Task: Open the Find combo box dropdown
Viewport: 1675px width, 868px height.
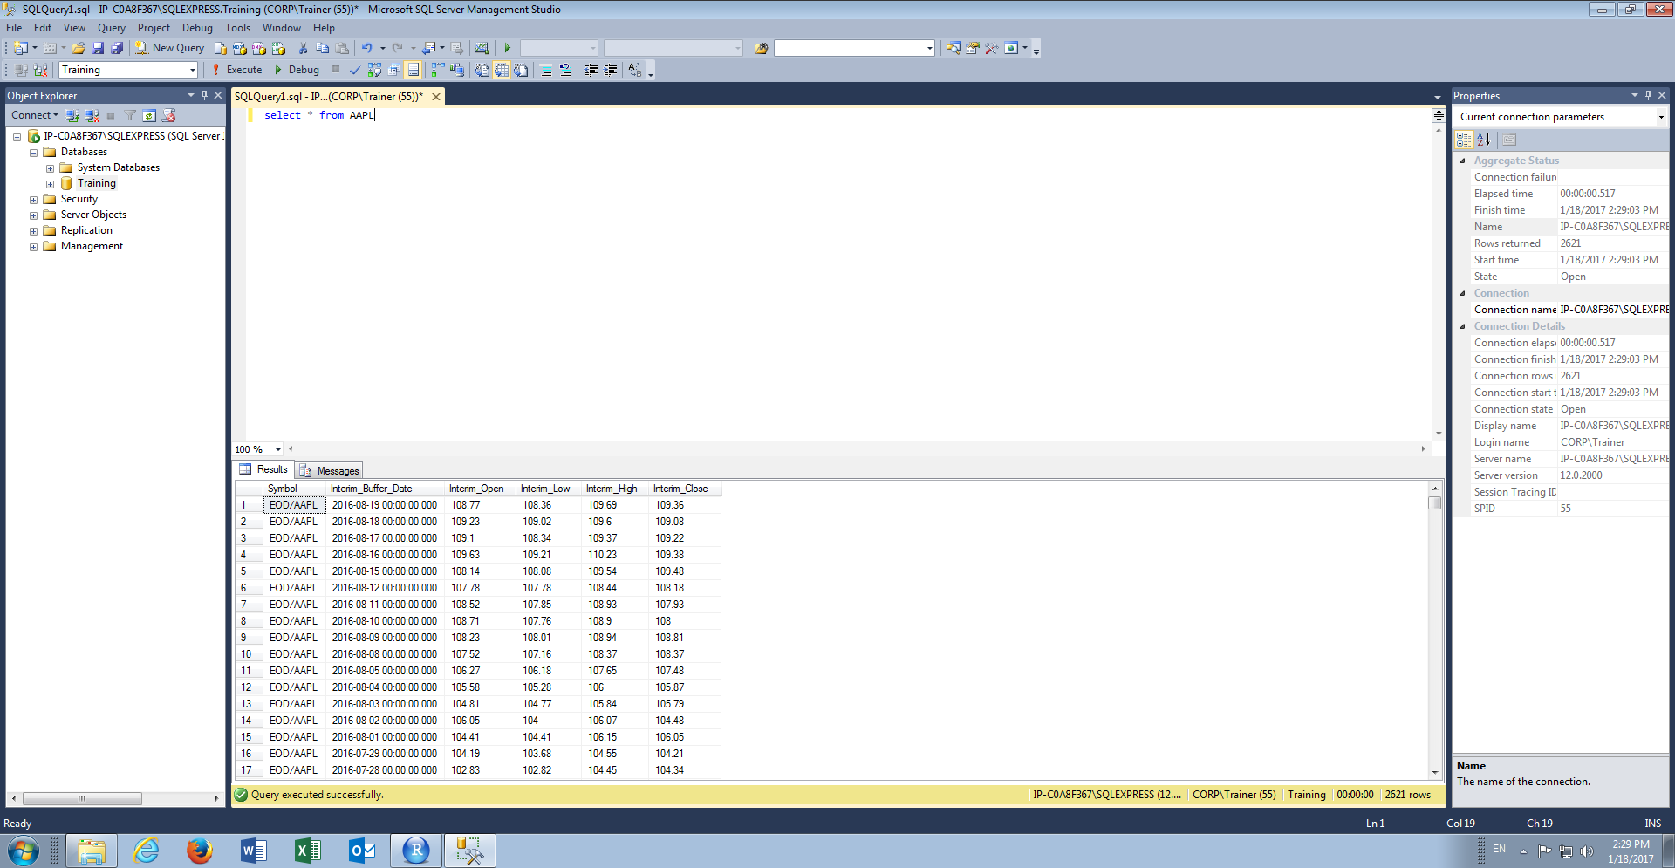Action: 929,48
